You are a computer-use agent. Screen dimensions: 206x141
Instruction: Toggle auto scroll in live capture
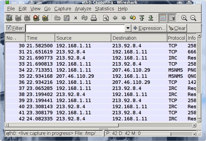(172, 18)
